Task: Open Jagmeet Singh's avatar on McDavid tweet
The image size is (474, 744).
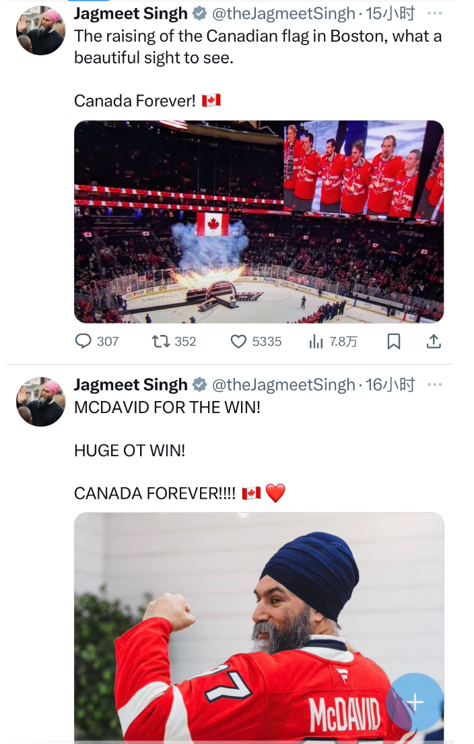Action: point(40,402)
